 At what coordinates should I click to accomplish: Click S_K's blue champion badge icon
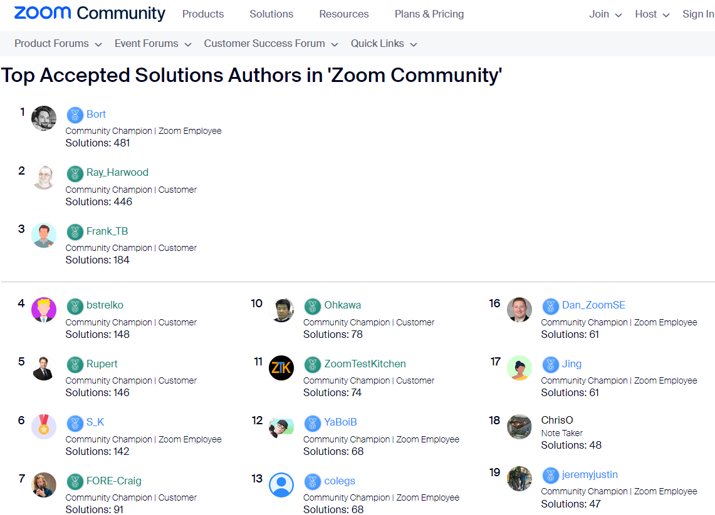pos(75,423)
